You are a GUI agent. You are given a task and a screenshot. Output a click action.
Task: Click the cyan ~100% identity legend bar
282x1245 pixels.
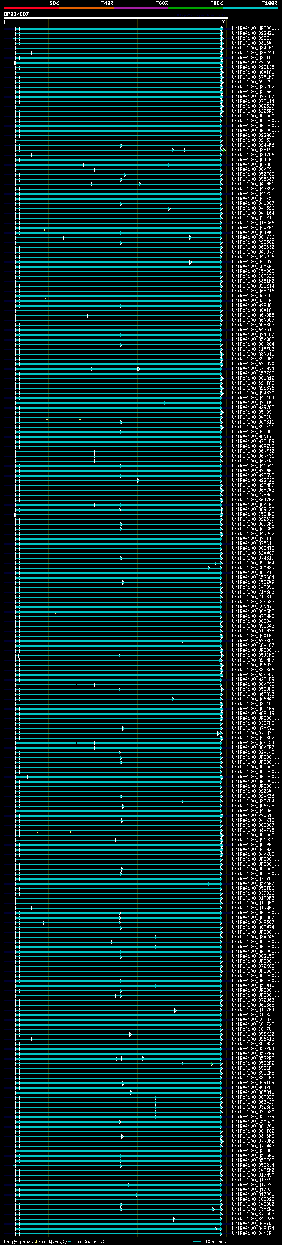[x=250, y=8]
